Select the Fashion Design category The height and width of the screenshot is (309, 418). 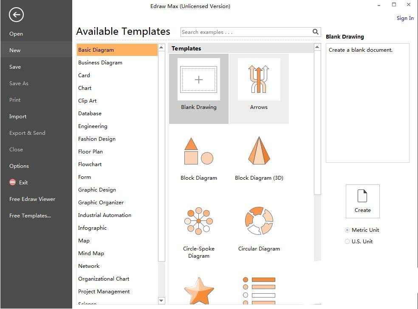click(x=96, y=139)
